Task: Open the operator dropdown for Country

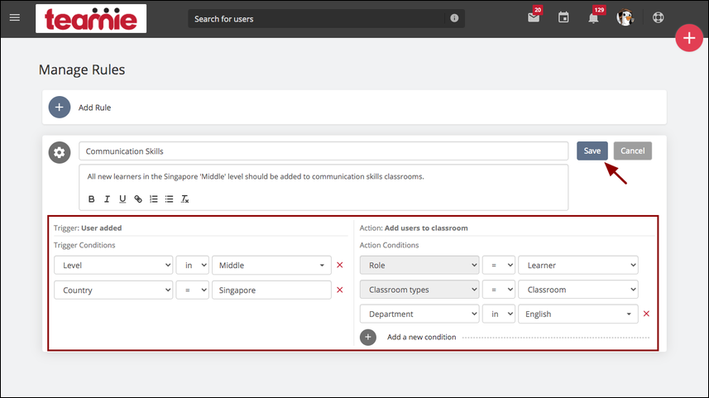Action: (x=192, y=290)
